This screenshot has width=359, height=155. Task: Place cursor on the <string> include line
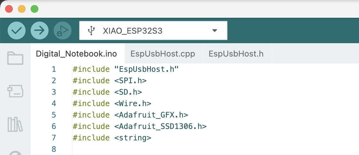(112, 138)
